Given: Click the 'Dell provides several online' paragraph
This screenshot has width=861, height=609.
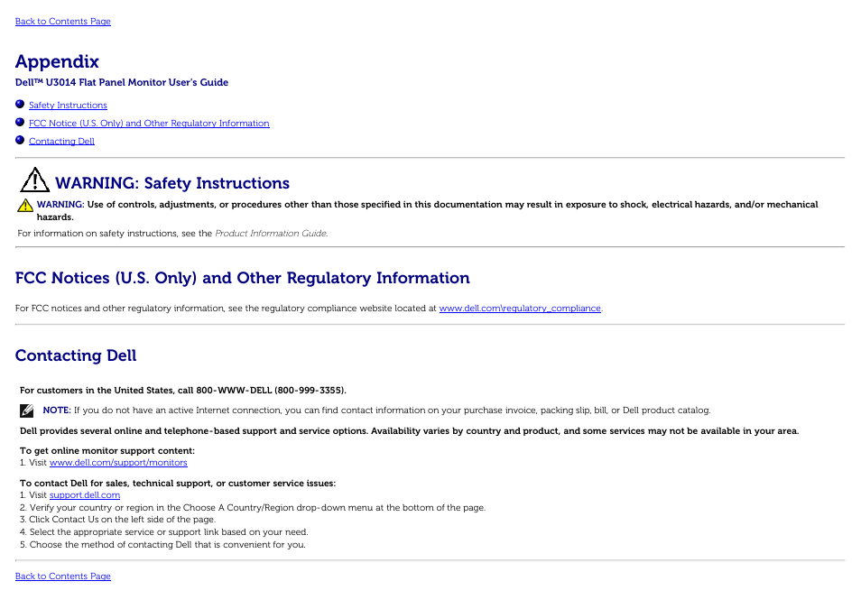Looking at the screenshot, I should tap(409, 431).
